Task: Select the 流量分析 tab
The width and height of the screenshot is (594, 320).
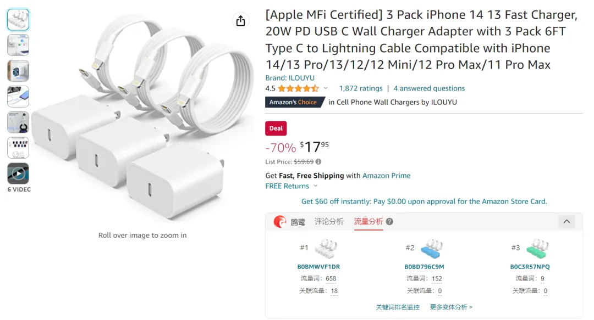Action: click(368, 222)
